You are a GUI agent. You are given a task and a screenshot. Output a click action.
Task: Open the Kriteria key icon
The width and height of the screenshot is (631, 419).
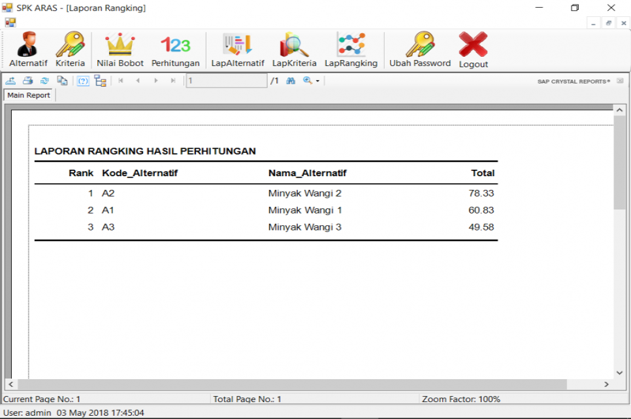tap(70, 50)
